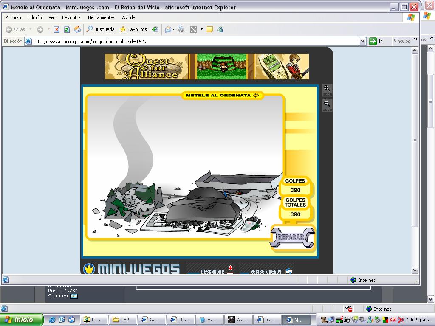435x326 pixels.
Task: Open the Archivo menu
Action: (x=13, y=17)
